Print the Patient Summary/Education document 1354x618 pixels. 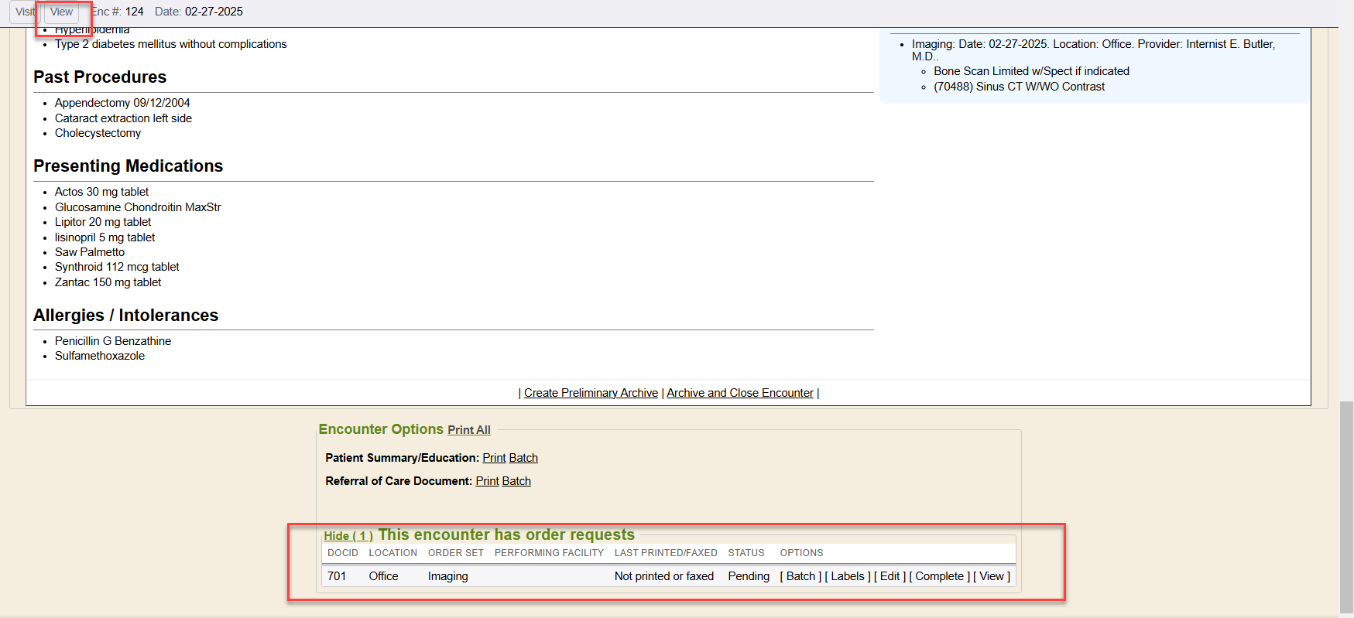click(x=494, y=458)
